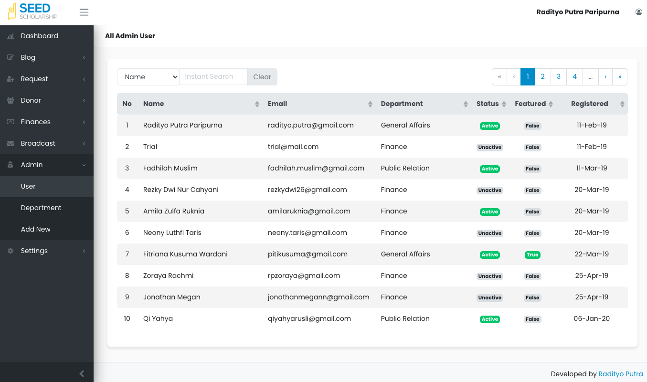Image resolution: width=647 pixels, height=382 pixels.
Task: Expand the Request submenu chevron
Action: point(84,79)
